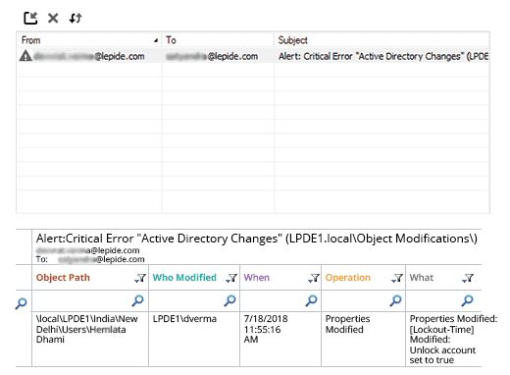Image resolution: width=510 pixels, height=375 pixels.
Task: Open filter dropdown for Who Modified column
Action: 231,278
